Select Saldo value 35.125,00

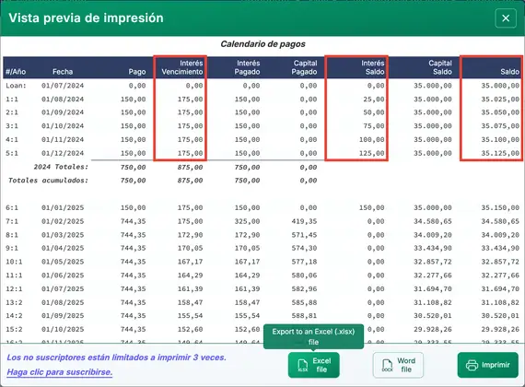click(x=500, y=153)
